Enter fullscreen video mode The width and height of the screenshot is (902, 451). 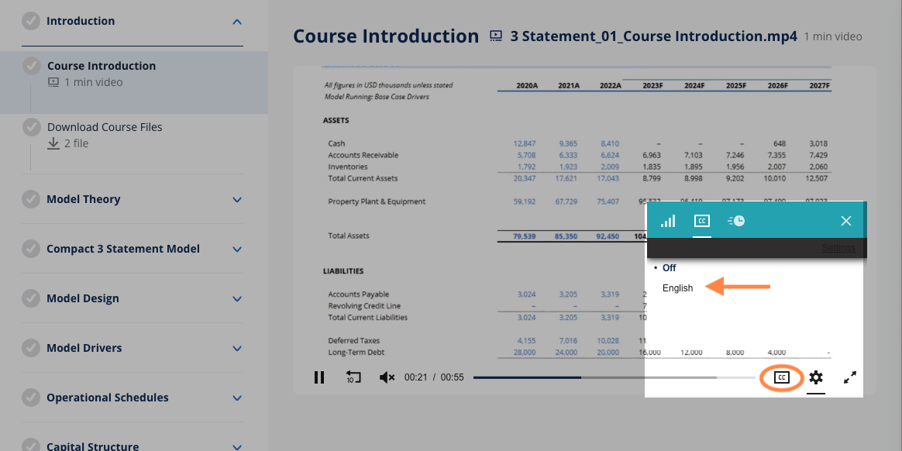[850, 377]
